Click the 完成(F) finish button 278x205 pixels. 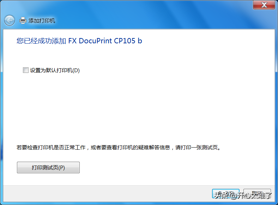tap(226, 194)
